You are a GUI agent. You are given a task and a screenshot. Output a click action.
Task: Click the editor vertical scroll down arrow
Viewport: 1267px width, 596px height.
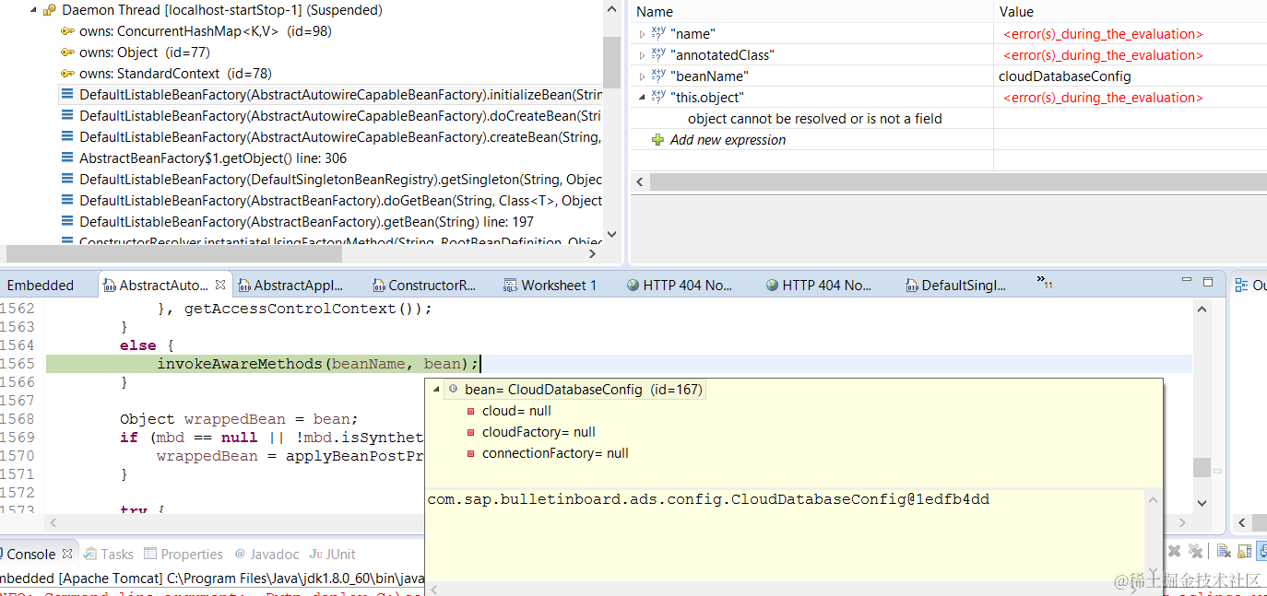[1202, 503]
